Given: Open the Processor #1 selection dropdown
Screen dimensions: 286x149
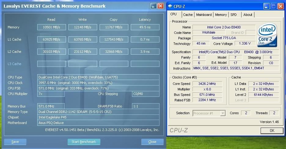Looking at the screenshot, I should (x=223, y=113).
